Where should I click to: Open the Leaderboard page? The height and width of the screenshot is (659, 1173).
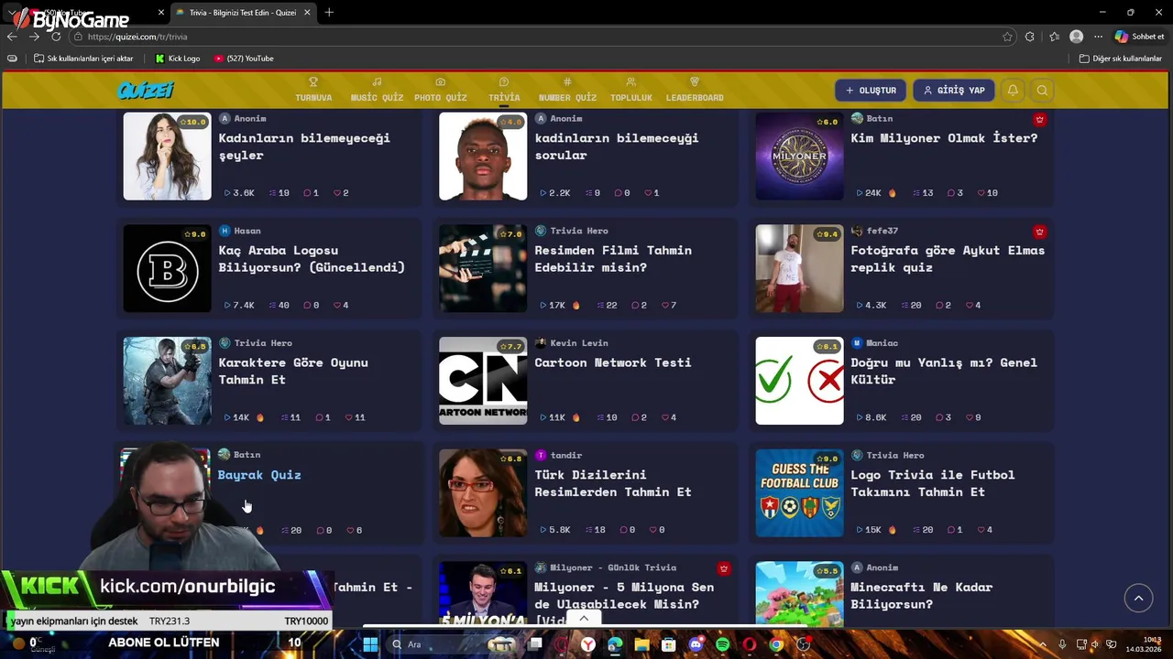coord(695,90)
